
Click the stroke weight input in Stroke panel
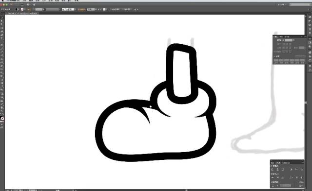(x=289, y=40)
